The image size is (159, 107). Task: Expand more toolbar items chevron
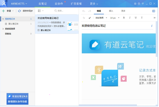pos(155,18)
